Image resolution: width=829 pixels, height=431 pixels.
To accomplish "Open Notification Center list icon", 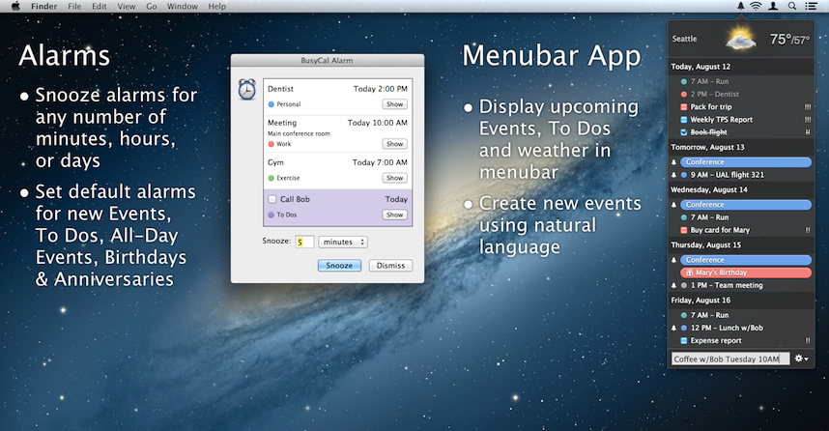I will pos(811,6).
